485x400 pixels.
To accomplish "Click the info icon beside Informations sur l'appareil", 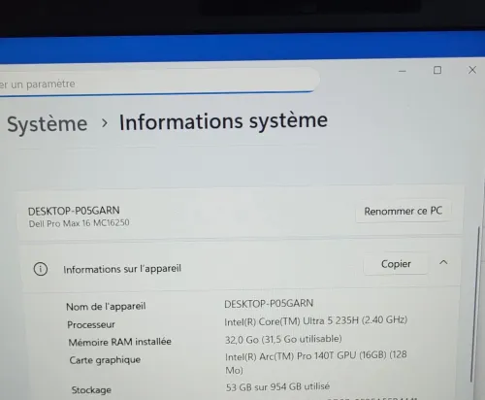I will 41,269.
